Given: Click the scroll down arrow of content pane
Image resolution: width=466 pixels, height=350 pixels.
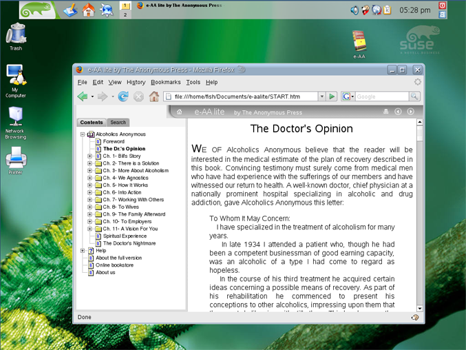Looking at the screenshot, I should [x=420, y=309].
